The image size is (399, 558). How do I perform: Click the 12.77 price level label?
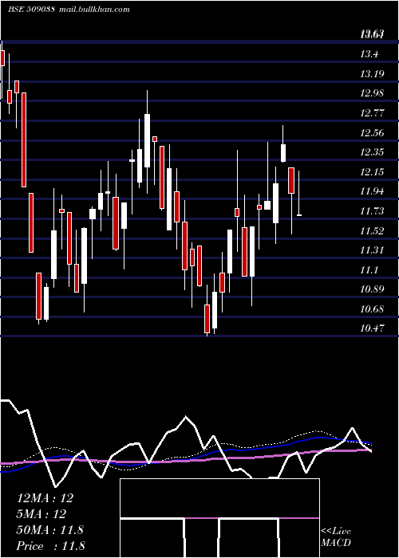pyautogui.click(x=373, y=113)
